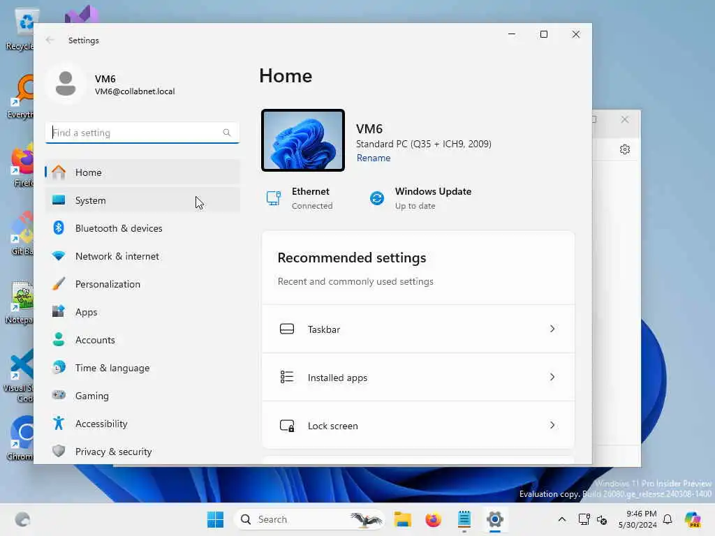Show hidden system tray icons

(562, 519)
